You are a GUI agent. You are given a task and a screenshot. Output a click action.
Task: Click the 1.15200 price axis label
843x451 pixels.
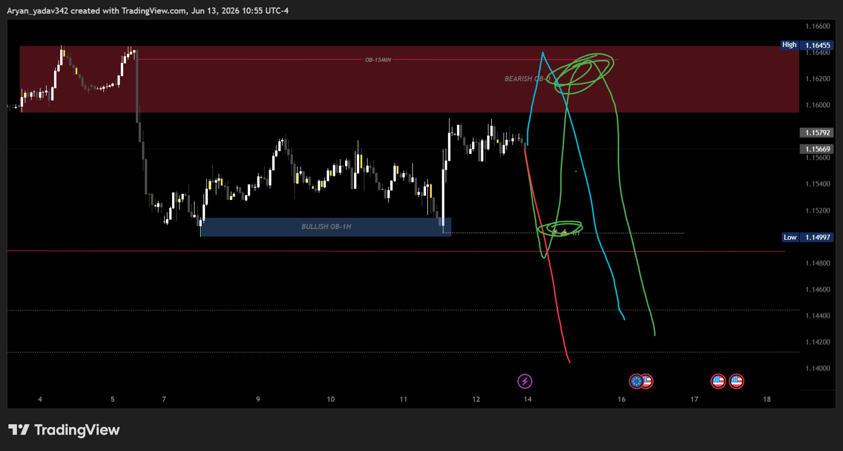(x=818, y=211)
